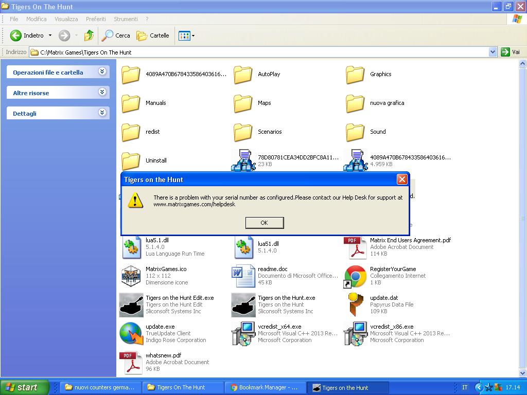The height and width of the screenshot is (395, 527).
Task: Click the yellow warning triangle icon in the error dialog
Action: point(135,201)
